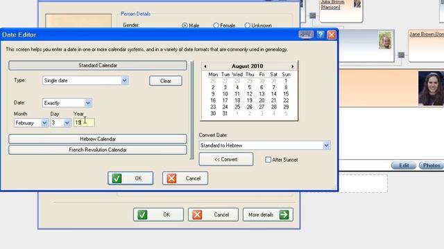Open the on-screen keyboard icon in Date Editor title bar
444x249 pixels.
[306, 35]
